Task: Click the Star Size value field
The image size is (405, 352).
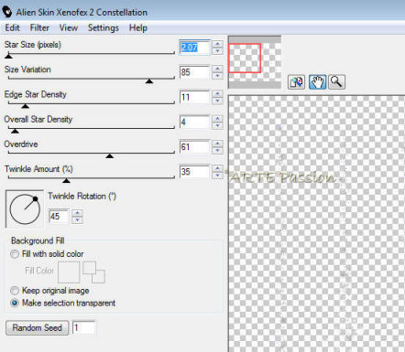Action: click(x=194, y=48)
